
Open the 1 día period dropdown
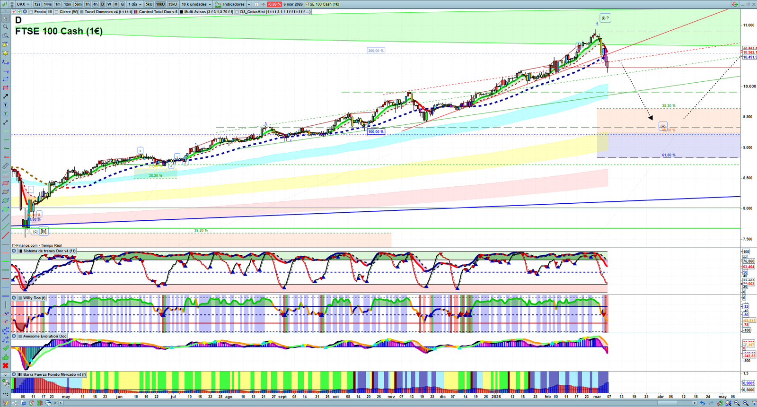tap(134, 4)
